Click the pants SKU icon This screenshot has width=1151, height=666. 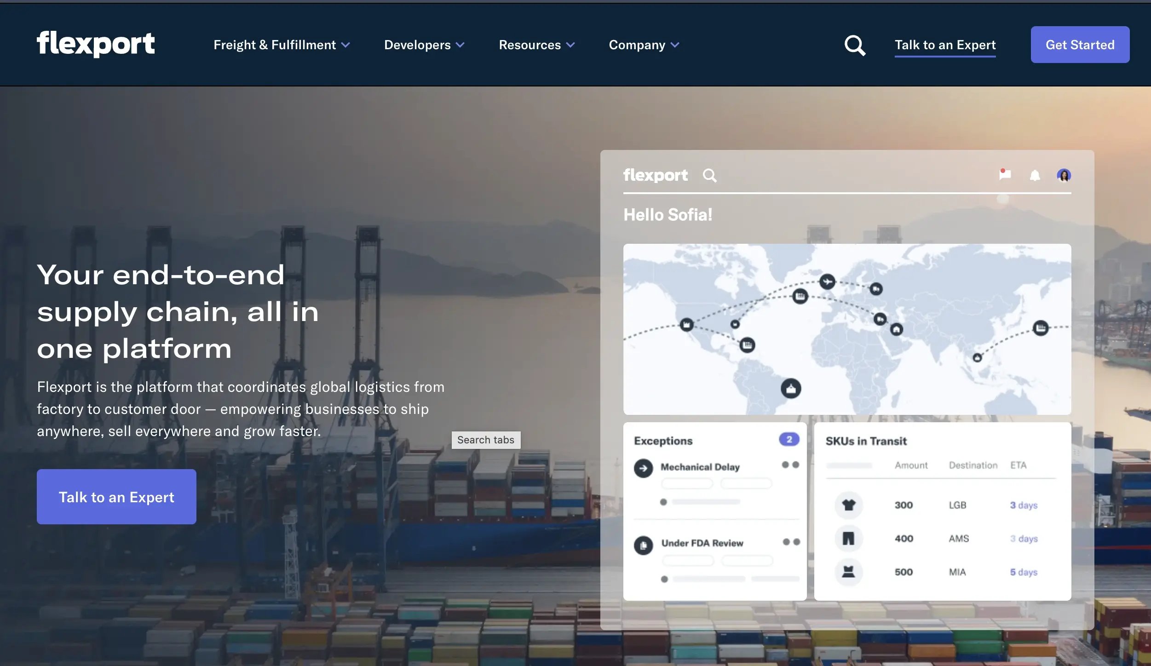point(848,538)
